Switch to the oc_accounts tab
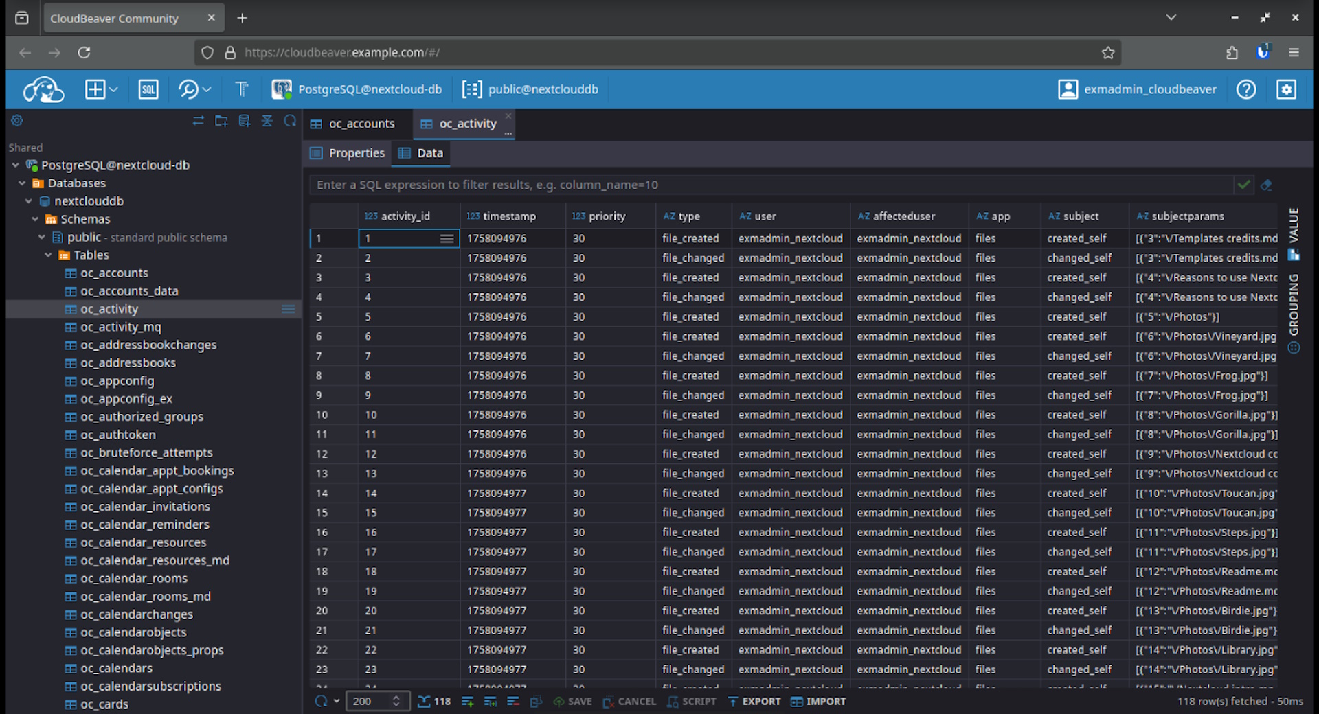1319x714 pixels. 361,124
